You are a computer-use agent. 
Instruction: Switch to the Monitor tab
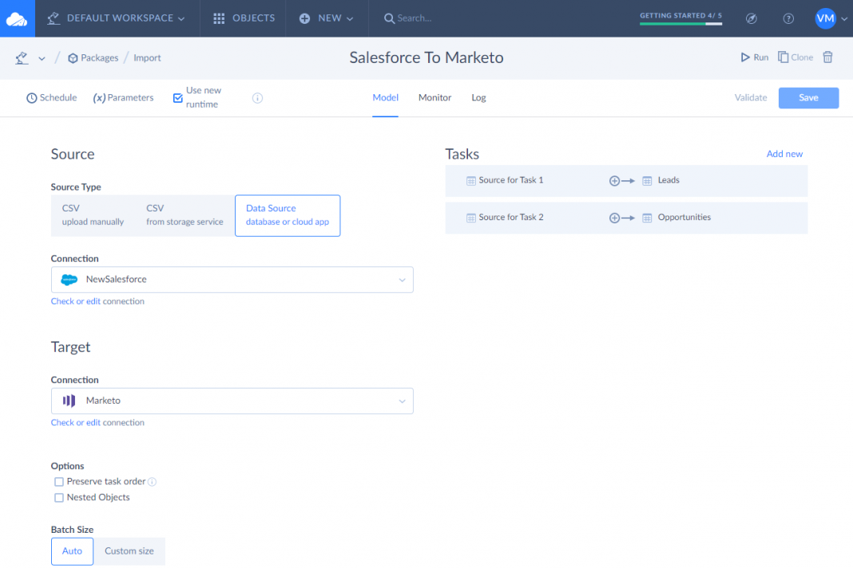(434, 97)
